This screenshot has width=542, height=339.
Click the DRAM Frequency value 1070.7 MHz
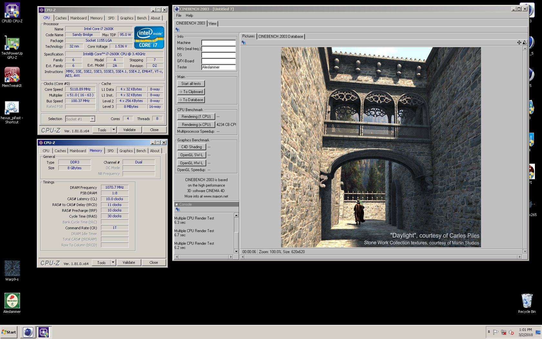(x=115, y=187)
